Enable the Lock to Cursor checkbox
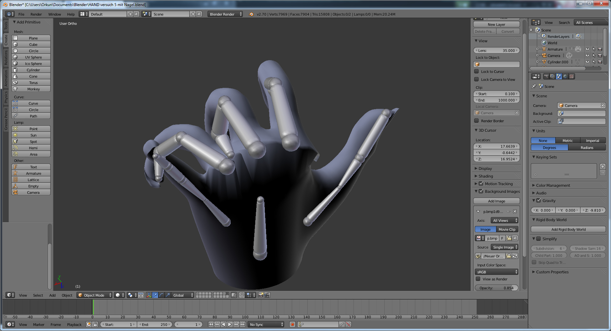This screenshot has height=331, width=611. [476, 72]
